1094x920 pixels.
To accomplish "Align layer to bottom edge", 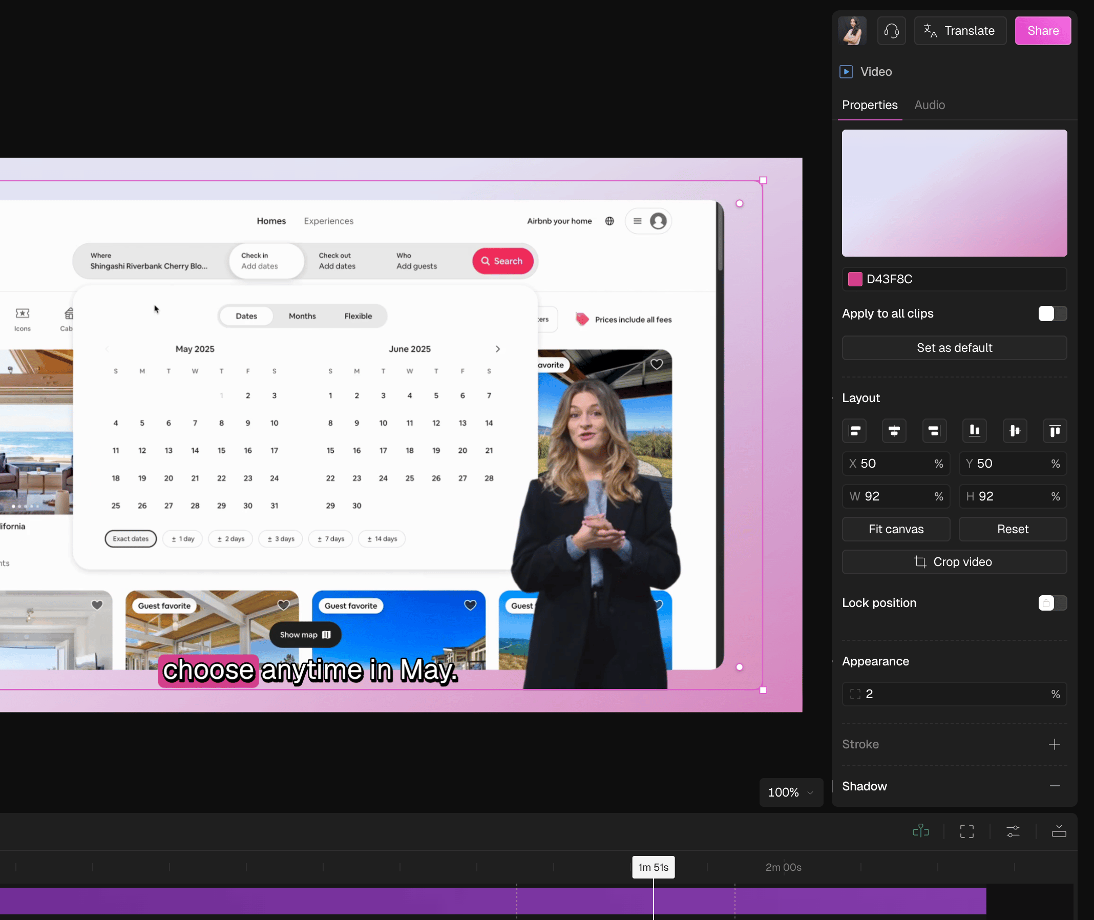I will [x=974, y=431].
